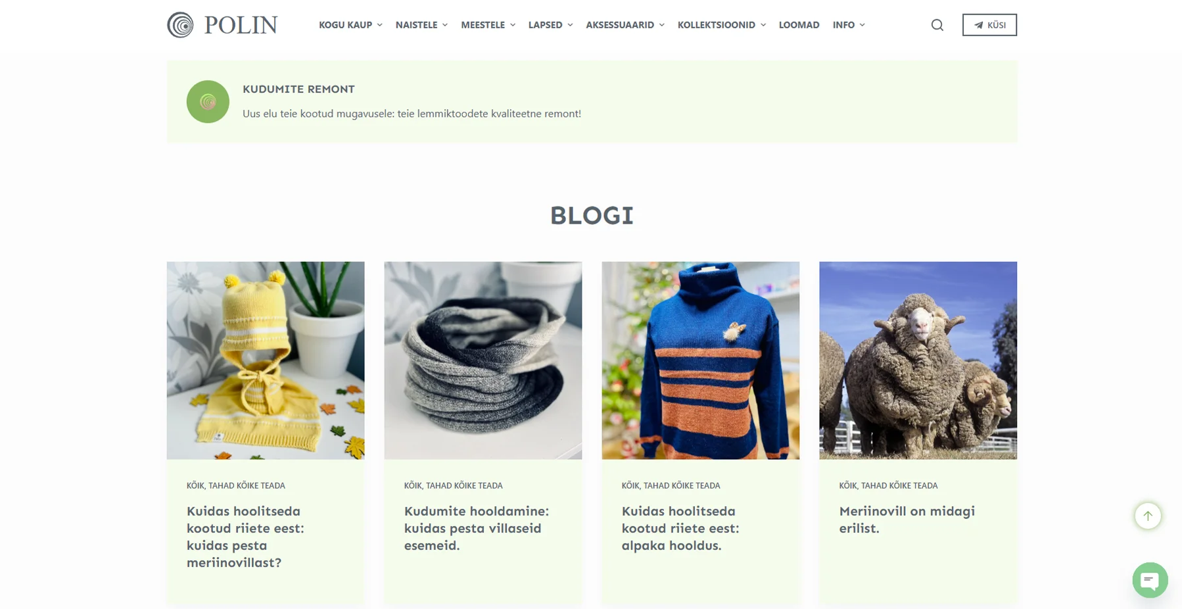Open the merino sheep photo thumbnail
Image resolution: width=1182 pixels, height=609 pixels.
(x=918, y=360)
